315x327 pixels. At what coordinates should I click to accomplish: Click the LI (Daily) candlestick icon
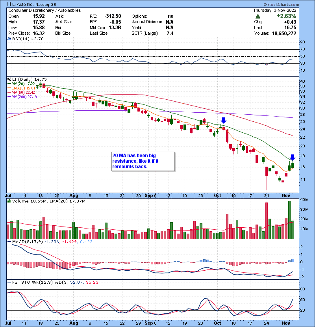(9, 79)
